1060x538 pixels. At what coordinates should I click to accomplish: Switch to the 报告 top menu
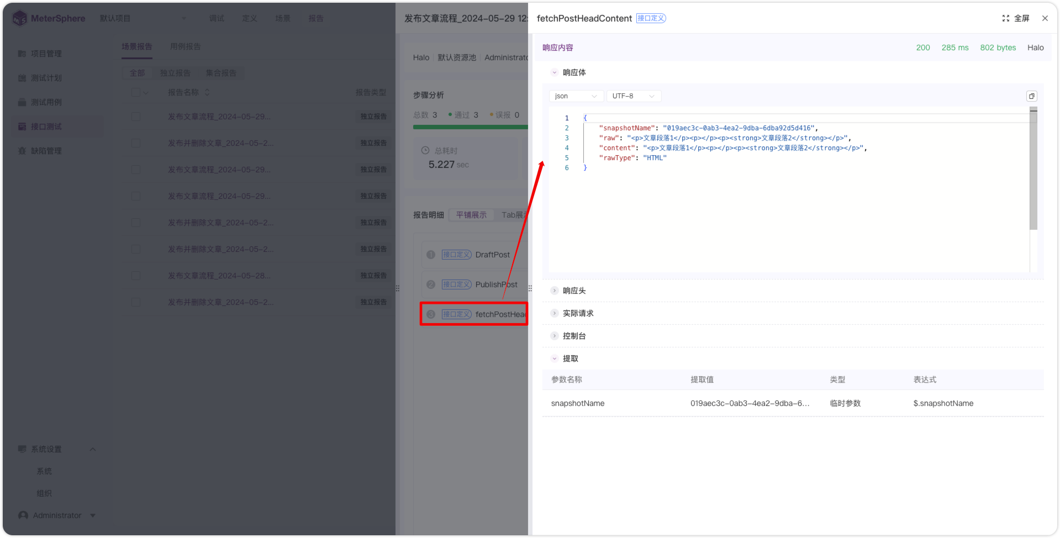coord(316,18)
